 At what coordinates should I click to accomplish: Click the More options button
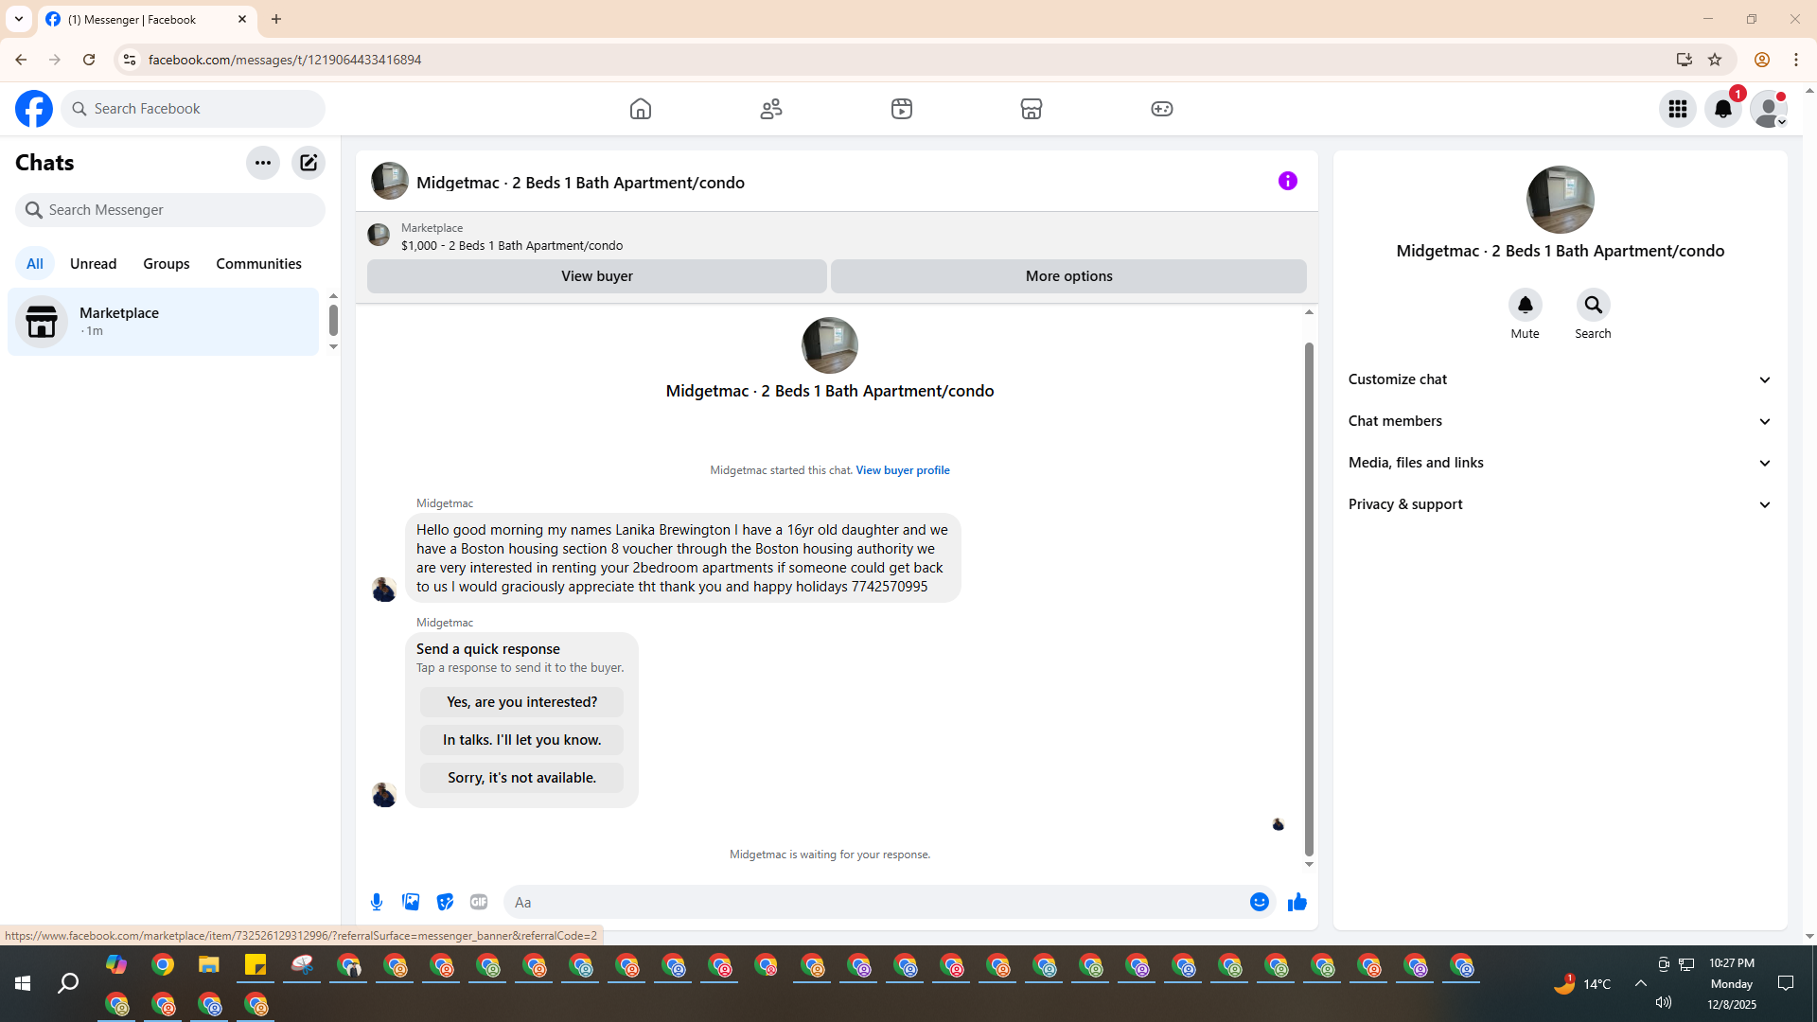click(x=1068, y=276)
